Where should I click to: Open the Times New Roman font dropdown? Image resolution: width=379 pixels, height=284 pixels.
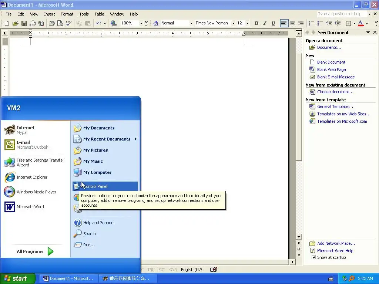tap(233, 23)
